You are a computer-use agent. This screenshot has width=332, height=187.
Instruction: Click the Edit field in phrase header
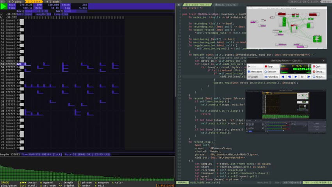(x=24, y=14)
